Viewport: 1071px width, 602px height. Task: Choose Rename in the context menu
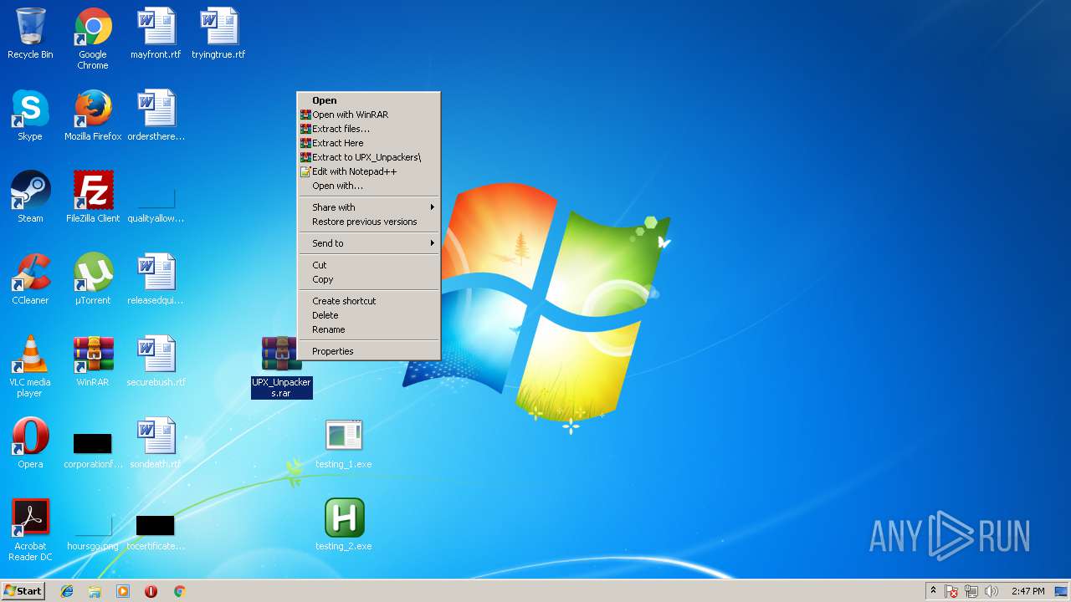pyautogui.click(x=368, y=329)
